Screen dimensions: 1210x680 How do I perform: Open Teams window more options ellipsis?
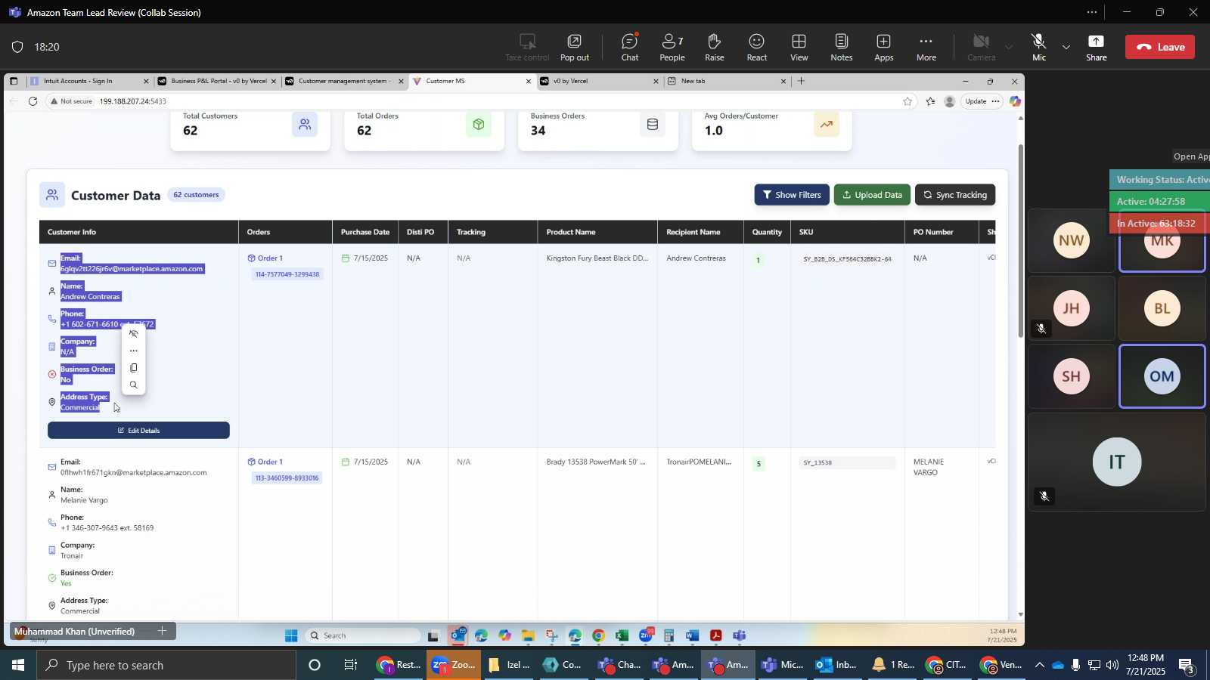pos(1091,12)
